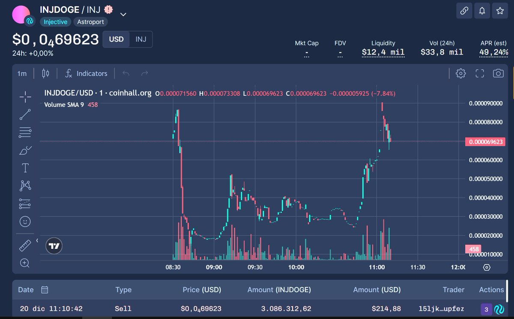Activate the zoom-in tool
Viewport: 514px width, 319px height.
click(x=25, y=263)
